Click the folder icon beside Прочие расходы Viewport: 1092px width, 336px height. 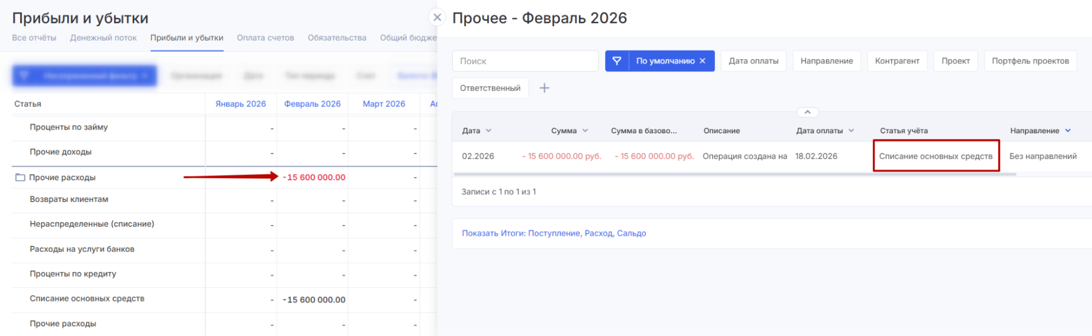pos(20,178)
